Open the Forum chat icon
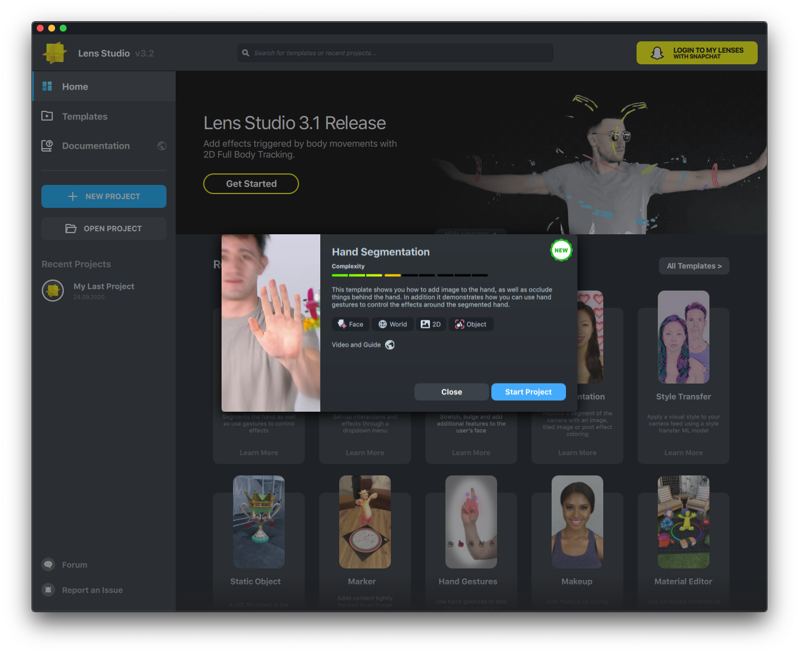 click(x=48, y=564)
